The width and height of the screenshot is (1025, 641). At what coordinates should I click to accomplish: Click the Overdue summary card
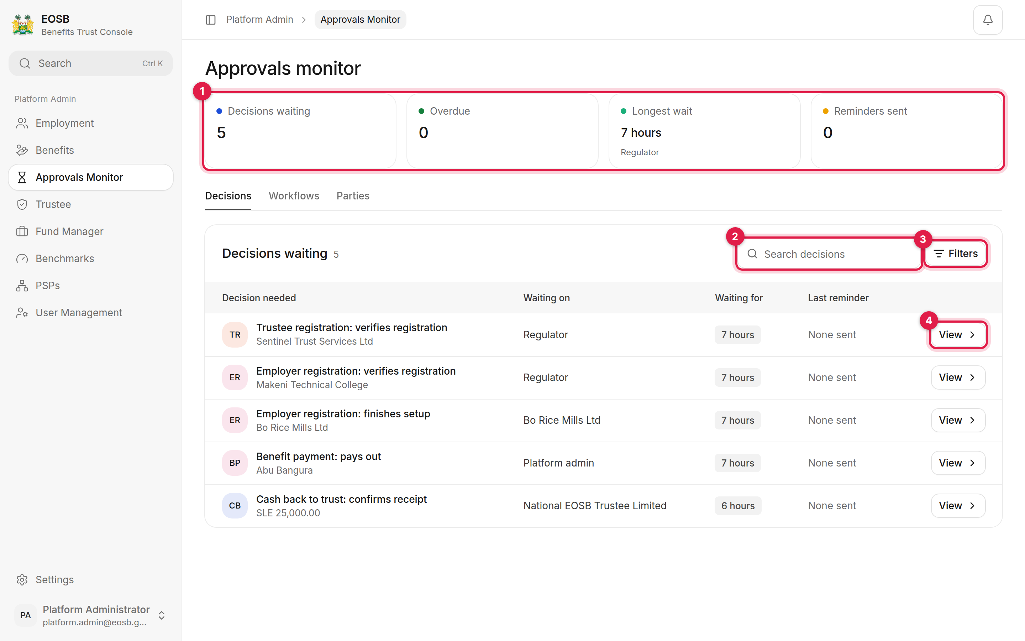click(x=502, y=131)
